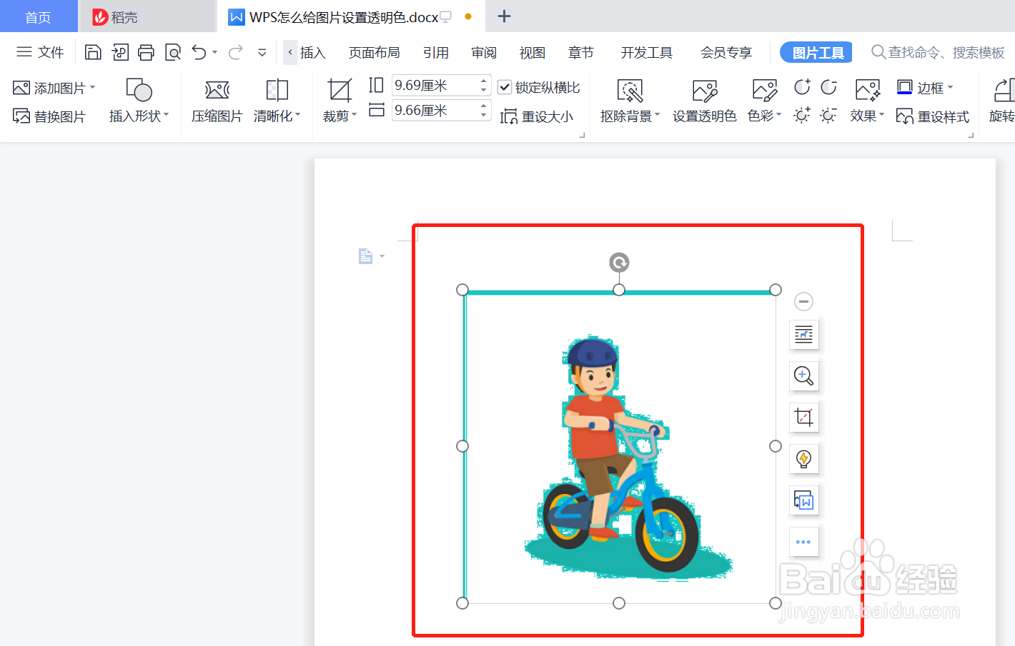Click the three-dots more floating button
Screen dimensions: 1015x646
coord(803,542)
